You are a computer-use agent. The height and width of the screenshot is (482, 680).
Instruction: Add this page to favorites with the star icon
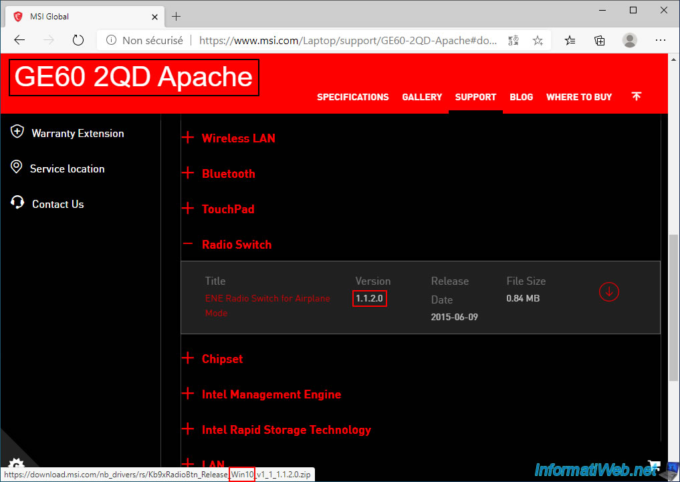pos(538,41)
